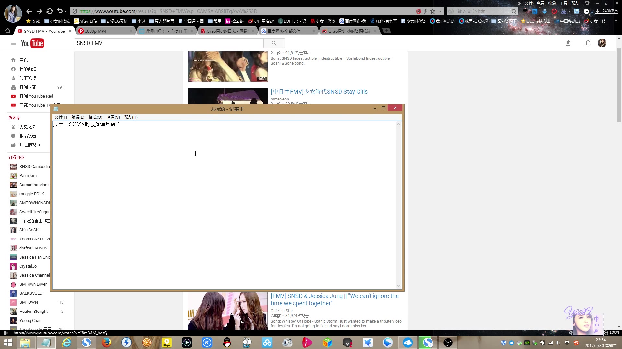Open the Sogou taskbar browser icon
The height and width of the screenshot is (349, 622).
86,343
